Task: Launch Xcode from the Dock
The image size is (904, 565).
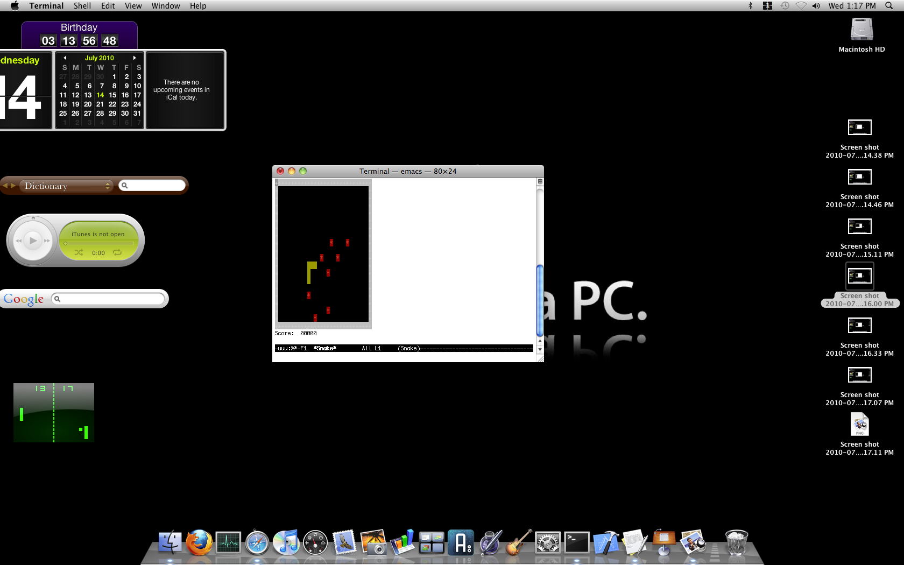Action: (605, 542)
